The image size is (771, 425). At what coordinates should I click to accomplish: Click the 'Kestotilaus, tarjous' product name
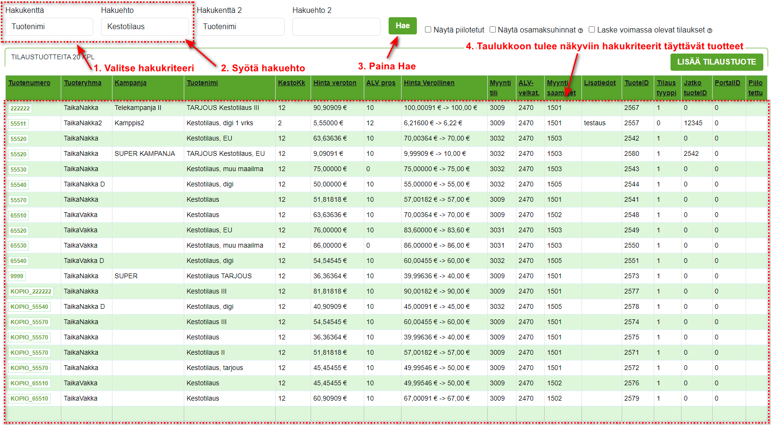[x=215, y=368]
